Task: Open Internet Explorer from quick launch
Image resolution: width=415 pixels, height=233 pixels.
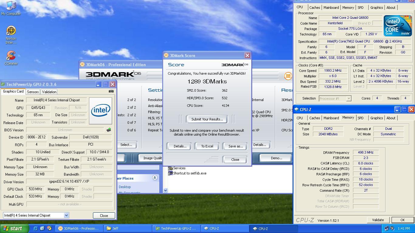Action: (x=35, y=228)
